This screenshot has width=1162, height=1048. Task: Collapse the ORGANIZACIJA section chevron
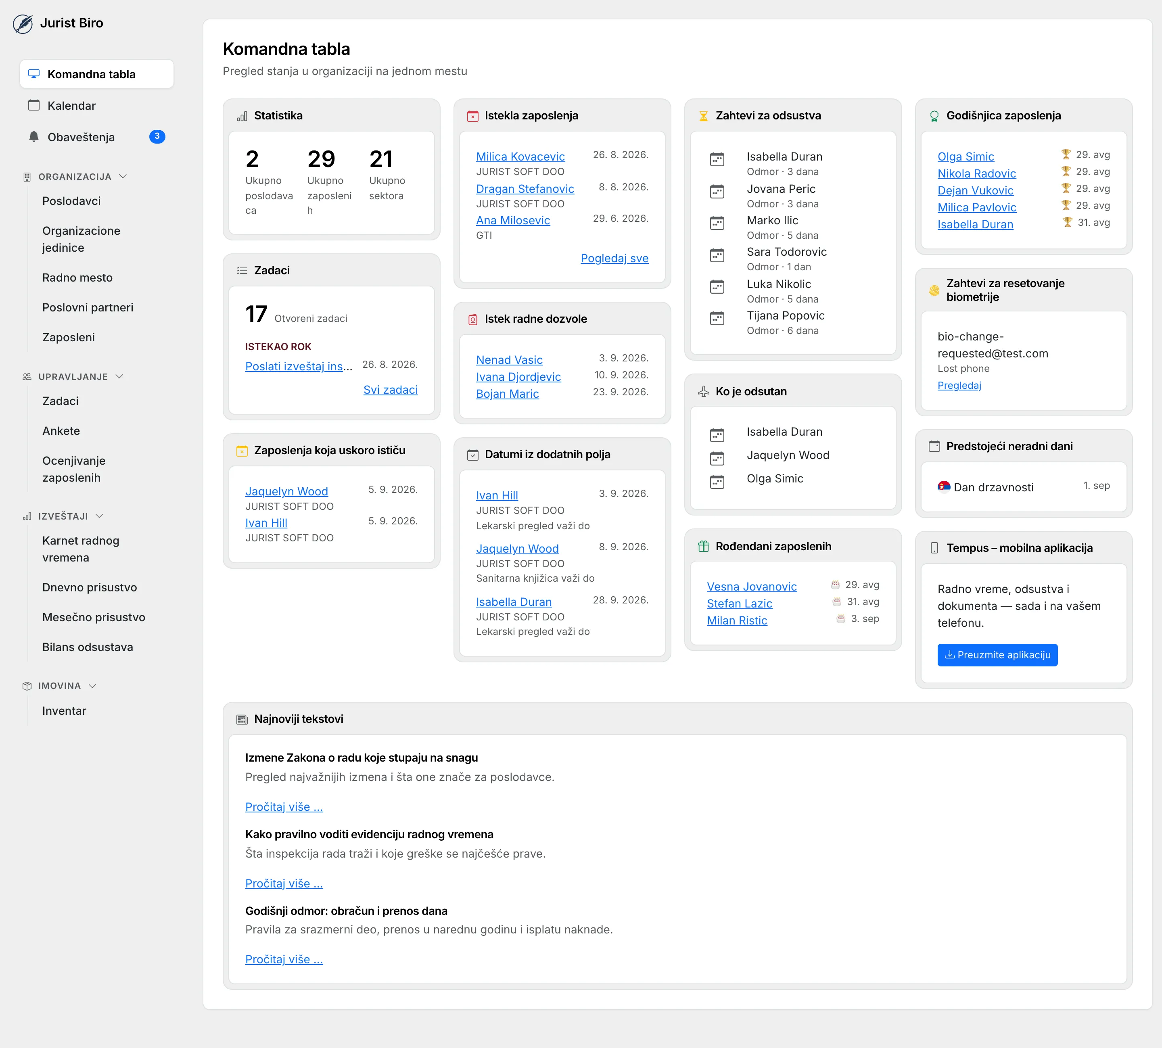click(x=123, y=176)
